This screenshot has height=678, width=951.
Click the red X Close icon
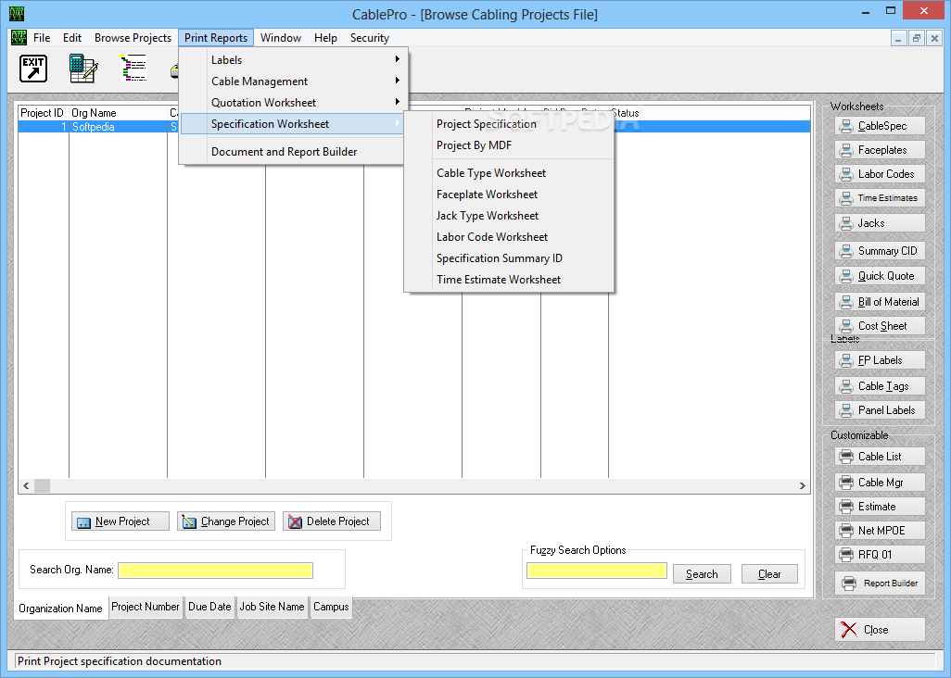848,630
